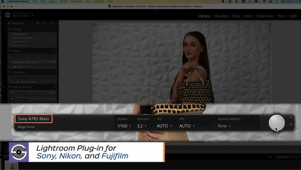
Task: Collapse the Collections panel
Action: [9, 72]
